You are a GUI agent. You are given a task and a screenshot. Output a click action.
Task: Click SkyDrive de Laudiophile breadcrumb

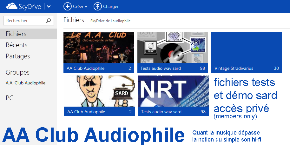[110, 21]
